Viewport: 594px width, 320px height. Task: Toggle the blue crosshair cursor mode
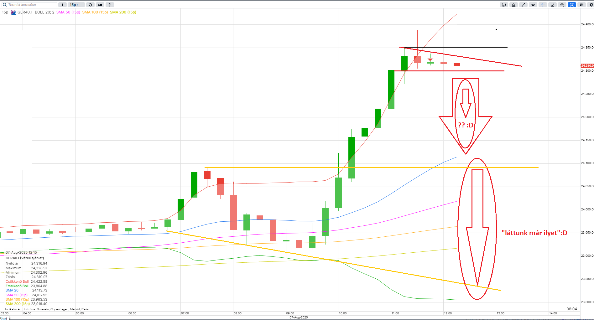543,5
